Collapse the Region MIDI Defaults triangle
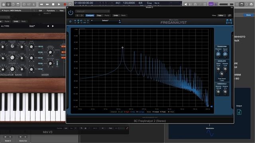 [x=2, y=11]
